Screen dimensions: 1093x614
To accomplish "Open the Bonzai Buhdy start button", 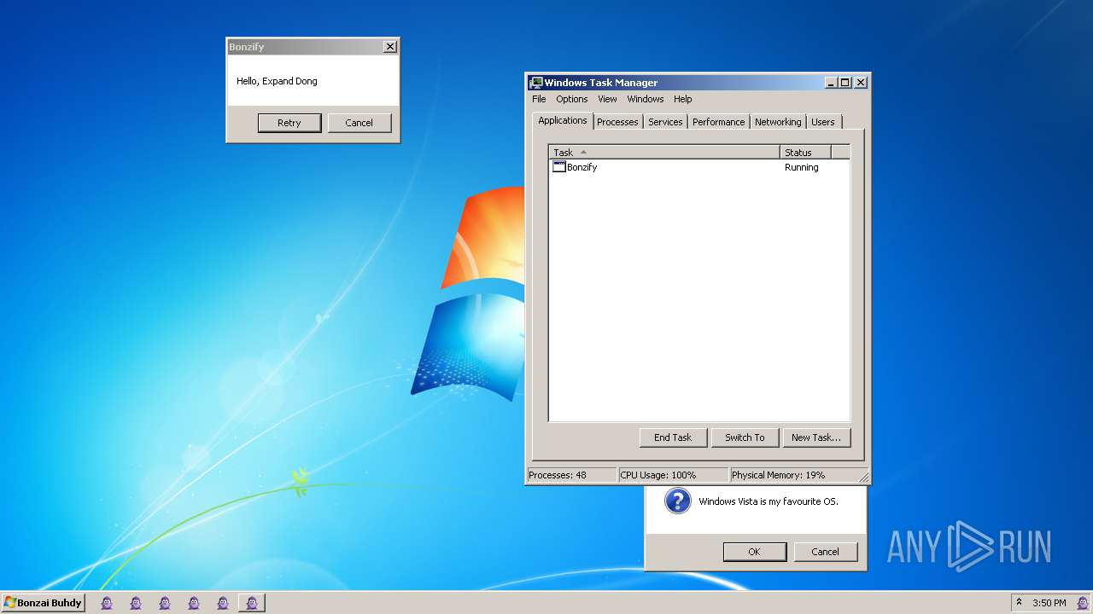I will [x=43, y=603].
